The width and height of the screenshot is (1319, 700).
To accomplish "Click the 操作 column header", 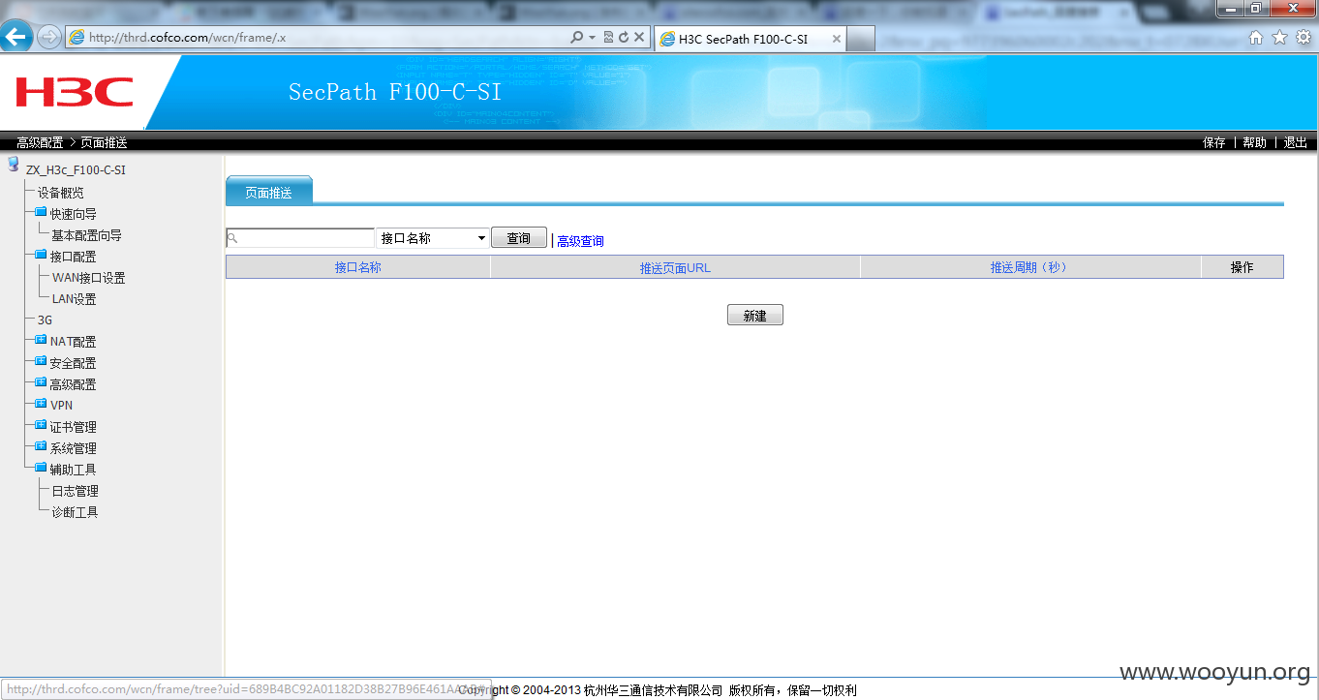I will click(x=1242, y=267).
